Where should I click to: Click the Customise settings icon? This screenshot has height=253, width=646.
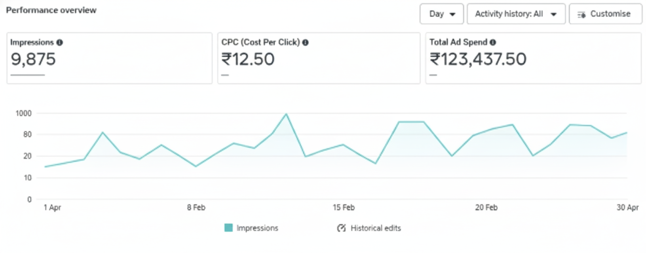[x=581, y=15]
